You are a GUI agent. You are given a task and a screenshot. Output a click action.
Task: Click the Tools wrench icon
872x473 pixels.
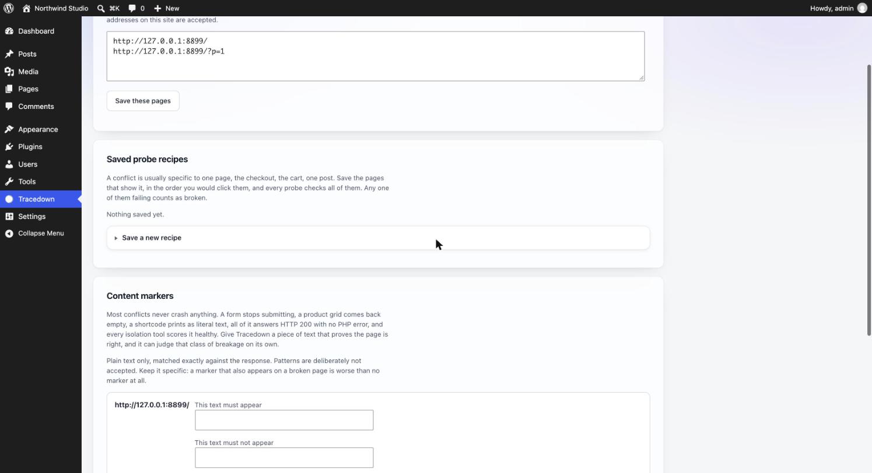pyautogui.click(x=9, y=181)
